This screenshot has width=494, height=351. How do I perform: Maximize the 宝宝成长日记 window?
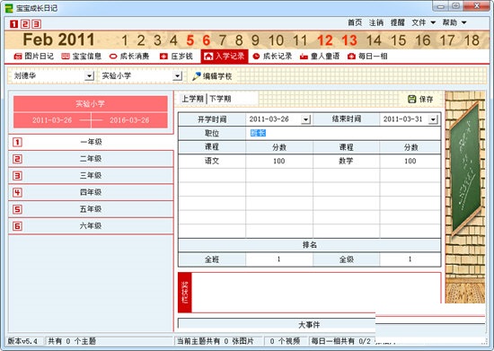click(455, 6)
